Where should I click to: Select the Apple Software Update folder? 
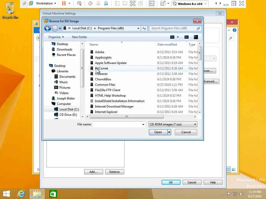(x=111, y=63)
